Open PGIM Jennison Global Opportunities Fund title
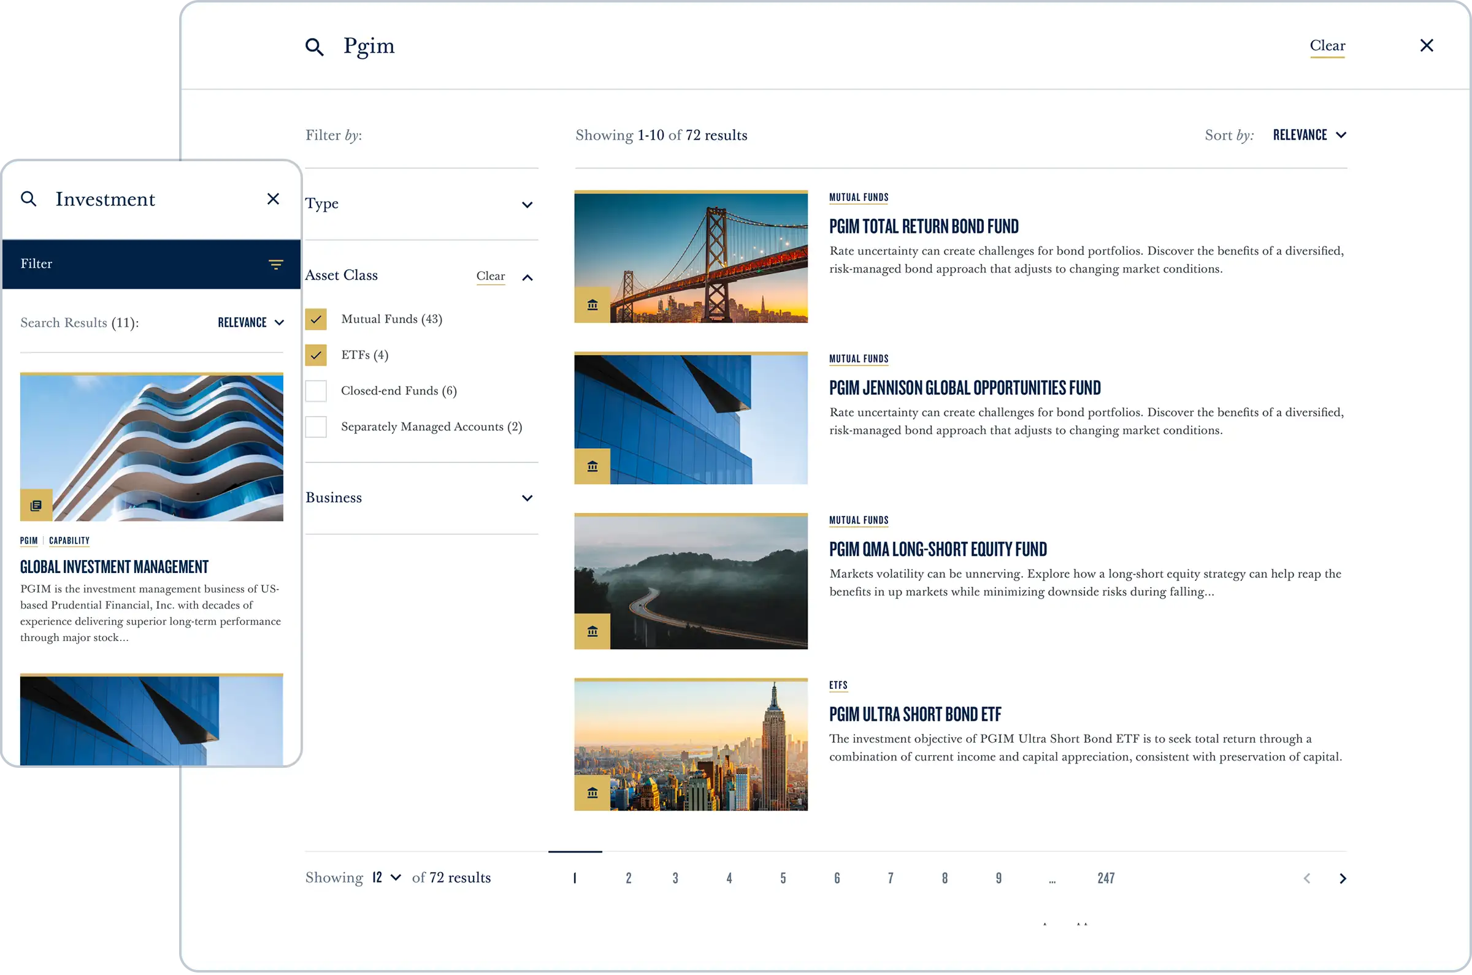 point(965,389)
